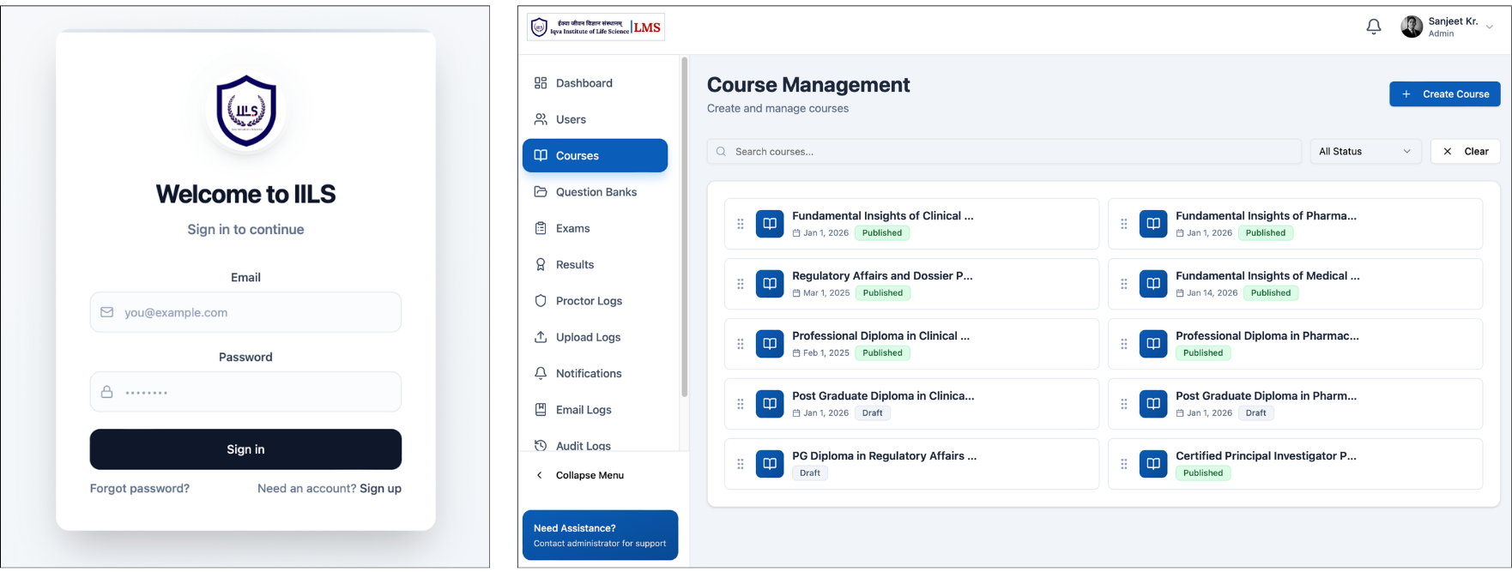The width and height of the screenshot is (1512, 572).
Task: Open the Exams section in sidebar
Action: pyautogui.click(x=572, y=228)
